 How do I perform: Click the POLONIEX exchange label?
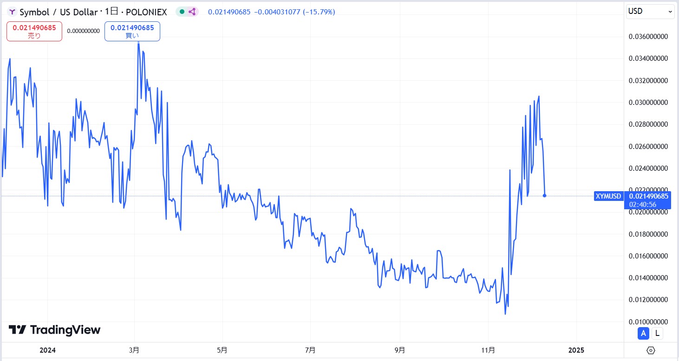[x=146, y=12]
